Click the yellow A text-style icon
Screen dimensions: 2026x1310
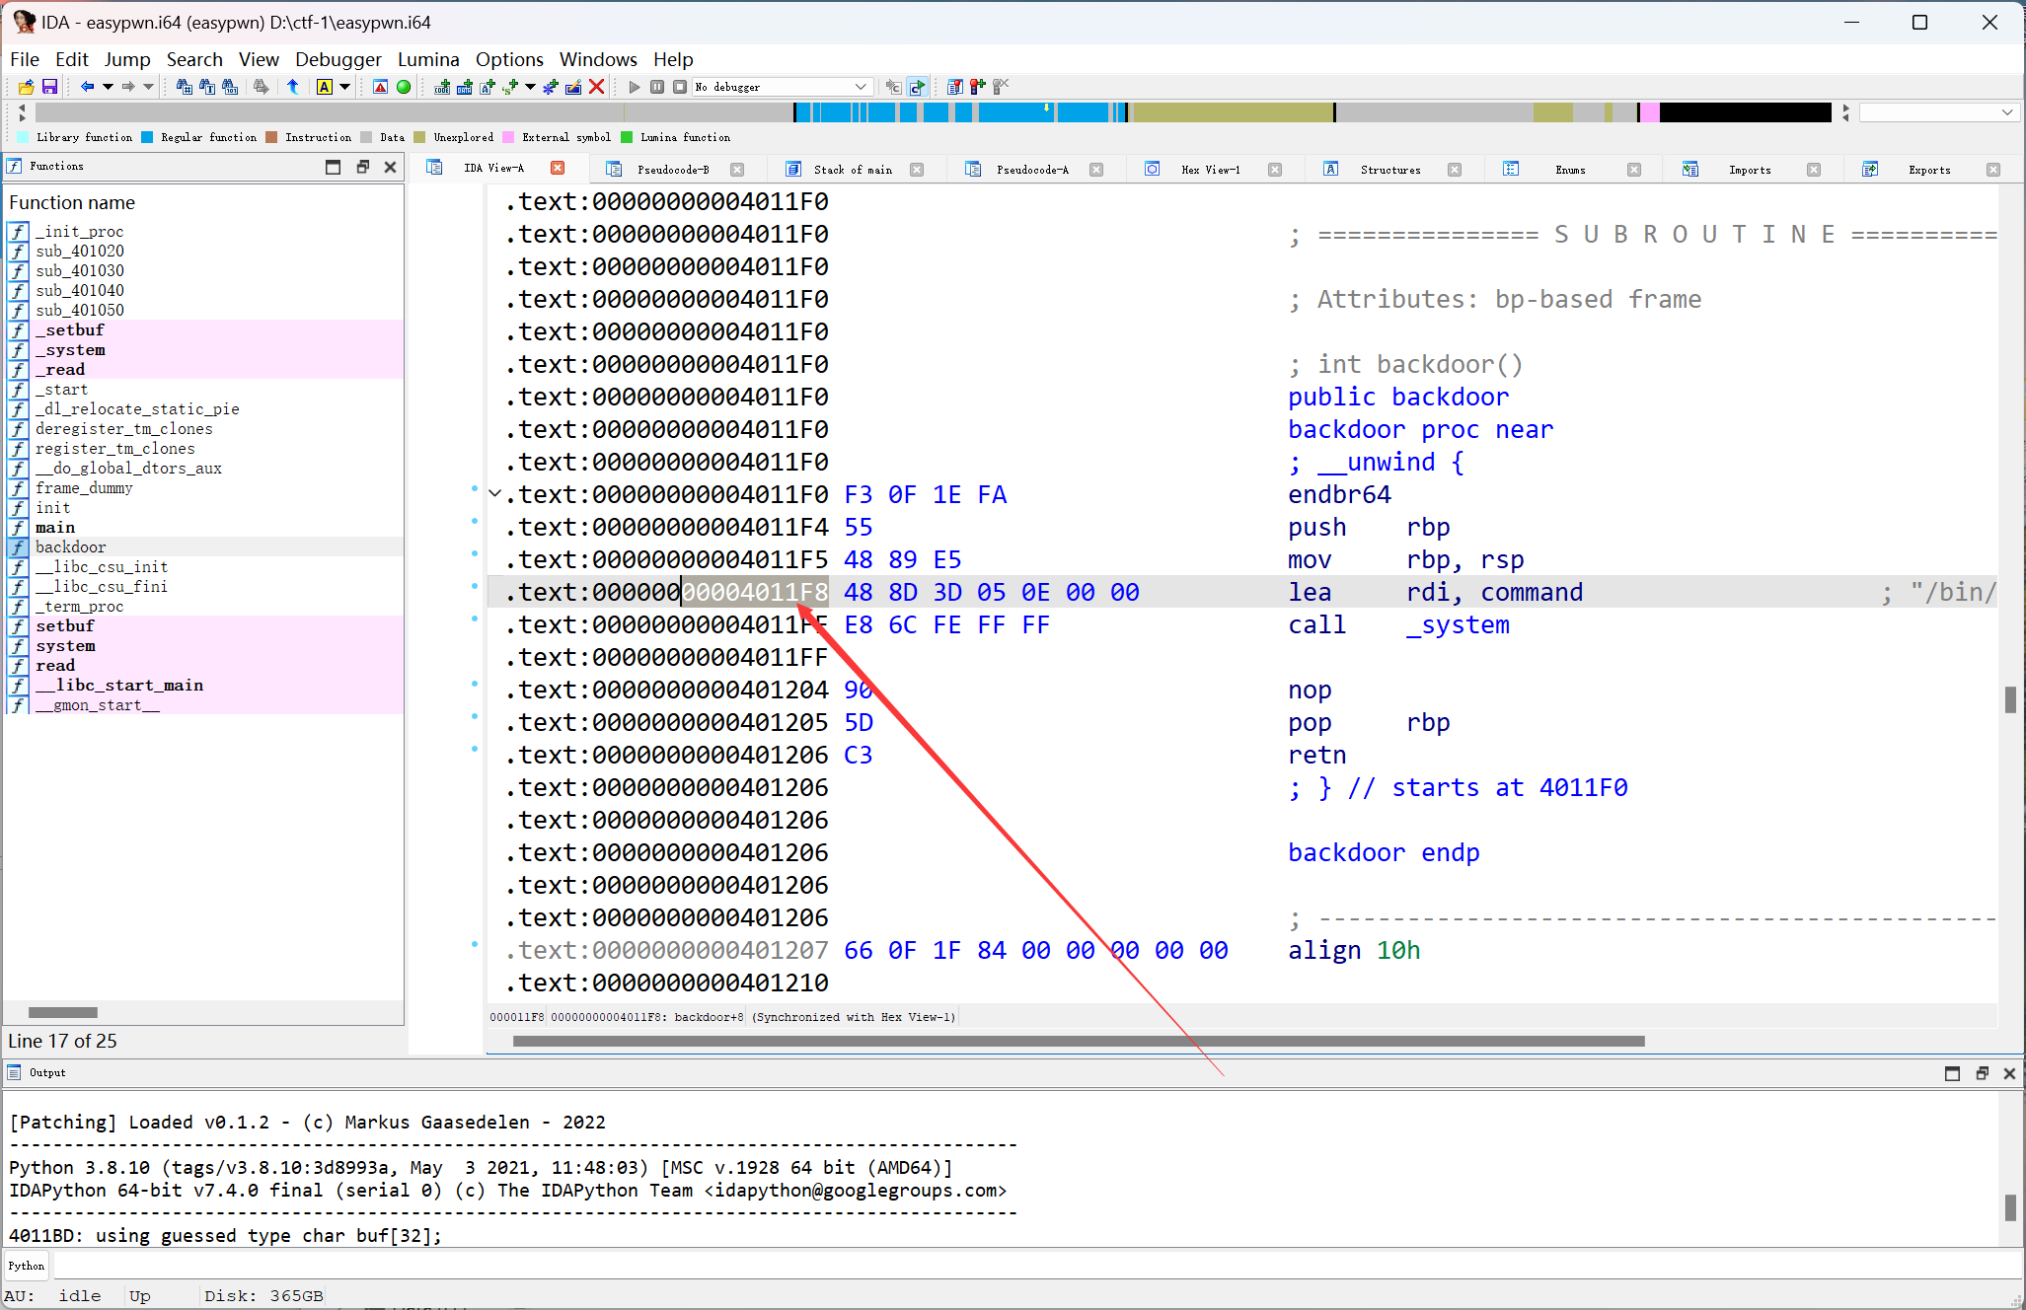point(324,87)
